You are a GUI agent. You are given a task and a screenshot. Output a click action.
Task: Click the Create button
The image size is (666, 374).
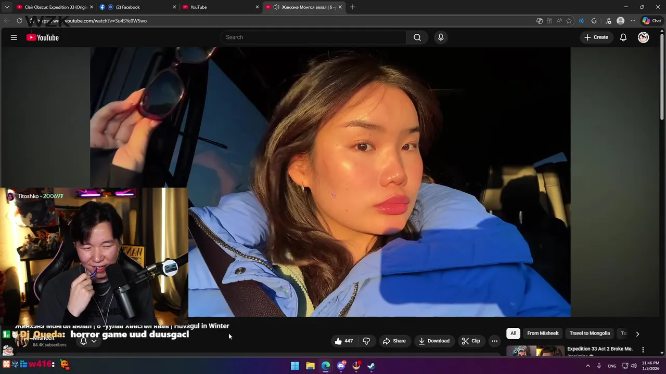pyautogui.click(x=596, y=37)
